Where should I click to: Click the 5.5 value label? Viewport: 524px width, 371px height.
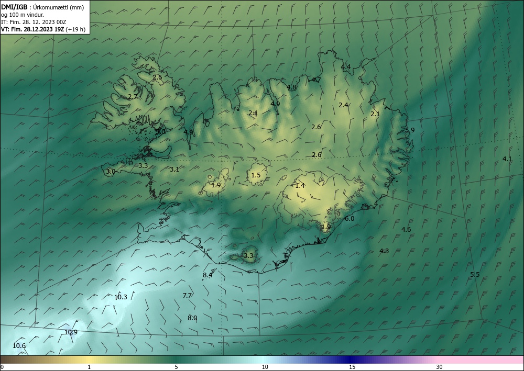click(x=475, y=274)
